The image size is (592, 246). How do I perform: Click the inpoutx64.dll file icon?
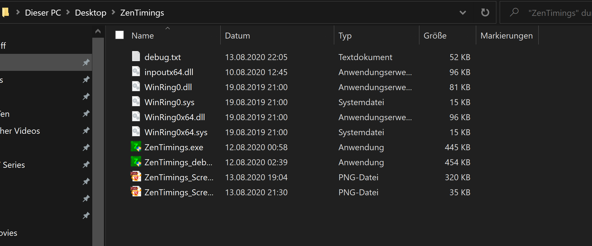[x=136, y=71]
